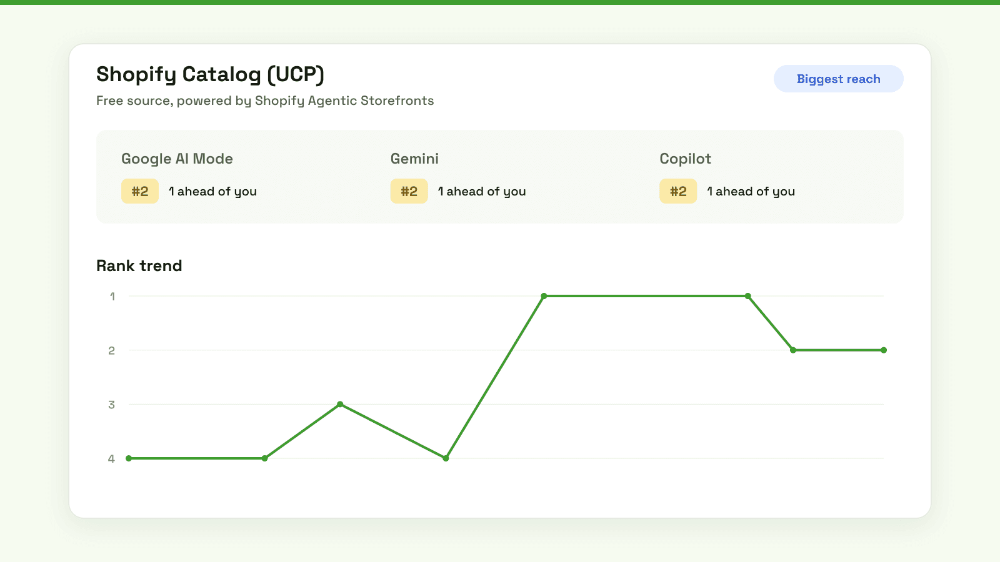Click the #2 badge under Copilot
Viewport: 1000px width, 562px height.
pyautogui.click(x=678, y=191)
